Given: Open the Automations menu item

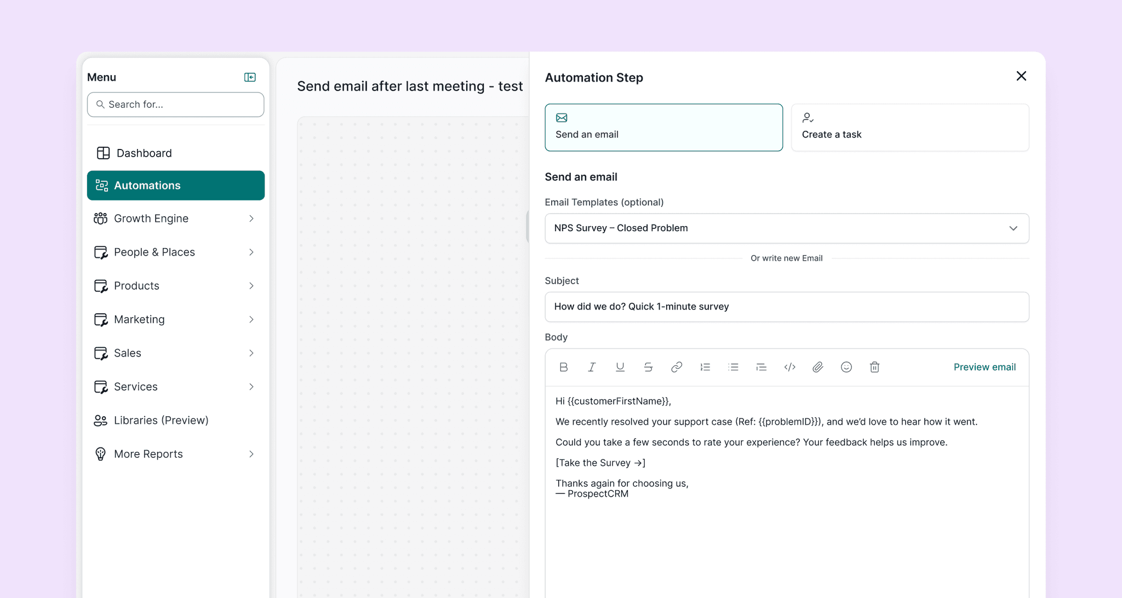Looking at the screenshot, I should click(x=176, y=186).
